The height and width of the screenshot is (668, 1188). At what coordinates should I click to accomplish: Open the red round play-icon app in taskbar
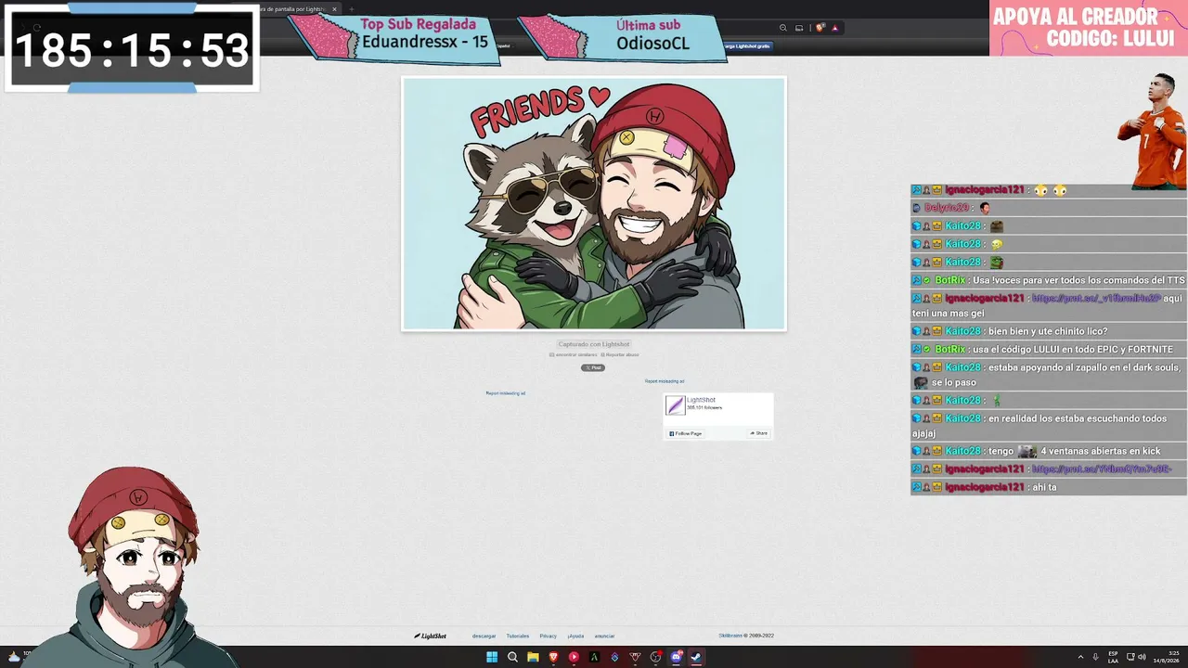click(x=574, y=657)
